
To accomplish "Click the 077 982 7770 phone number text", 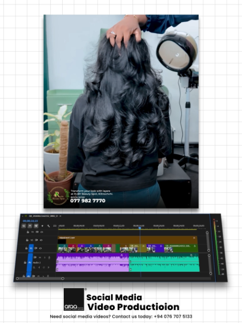I will (88, 201).
